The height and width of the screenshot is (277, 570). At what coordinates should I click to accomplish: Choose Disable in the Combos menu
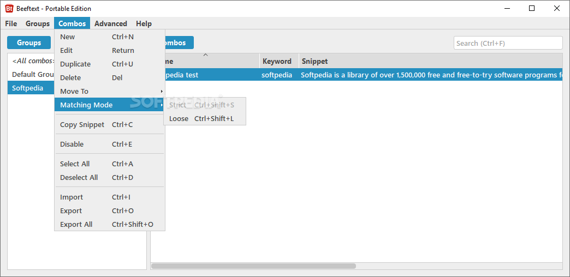click(110, 144)
